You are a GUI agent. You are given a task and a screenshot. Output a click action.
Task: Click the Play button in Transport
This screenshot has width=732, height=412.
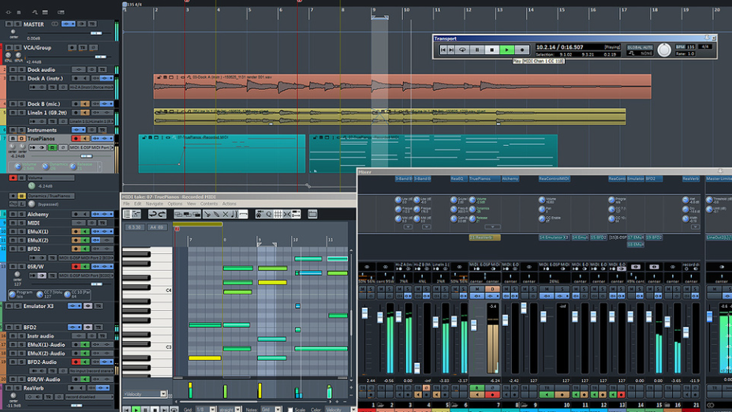coord(507,50)
